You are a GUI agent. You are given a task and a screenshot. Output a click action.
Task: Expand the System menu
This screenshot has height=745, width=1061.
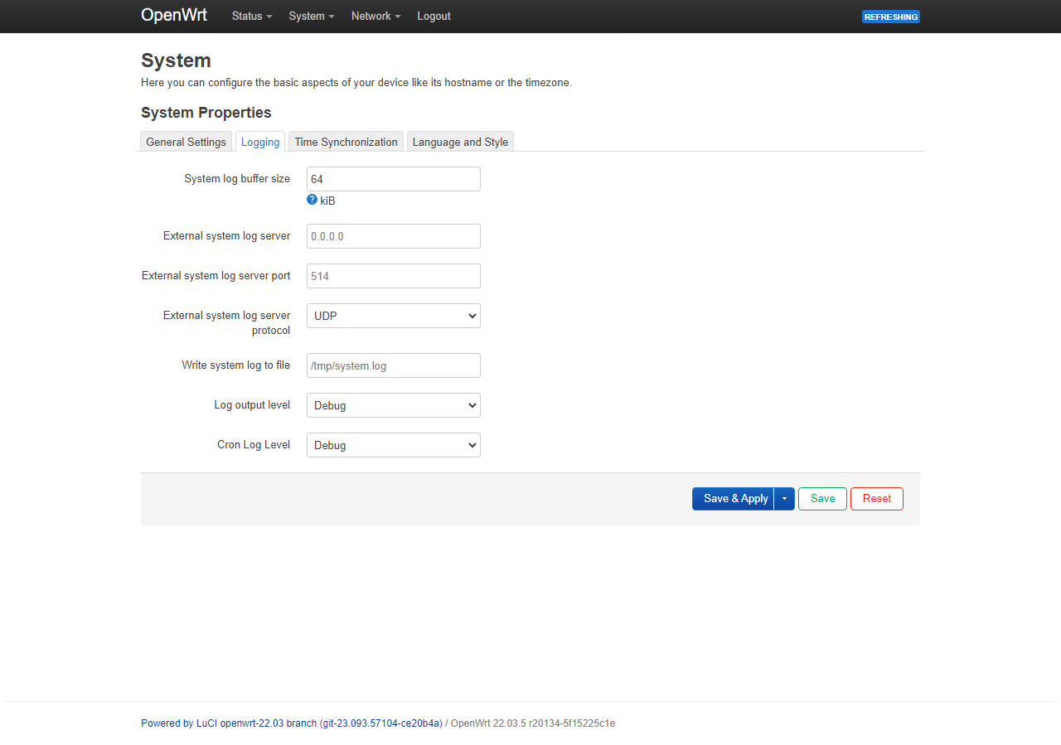point(312,17)
